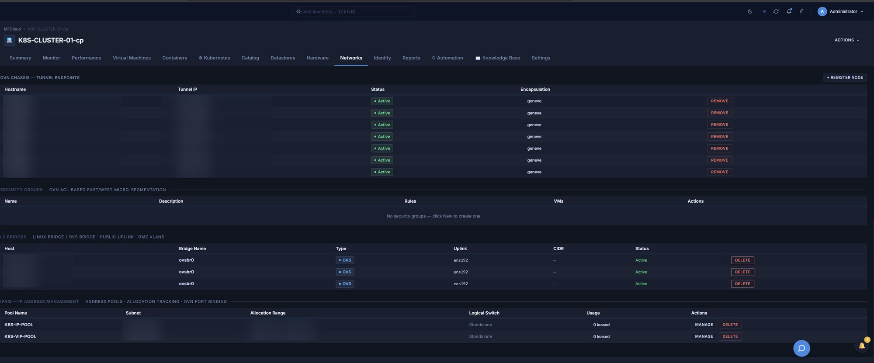
Task: Click the Rules column header
Action: (410, 201)
